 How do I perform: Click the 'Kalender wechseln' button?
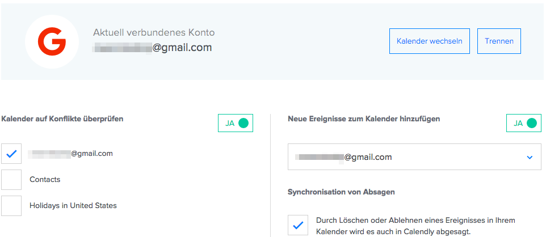tap(429, 41)
